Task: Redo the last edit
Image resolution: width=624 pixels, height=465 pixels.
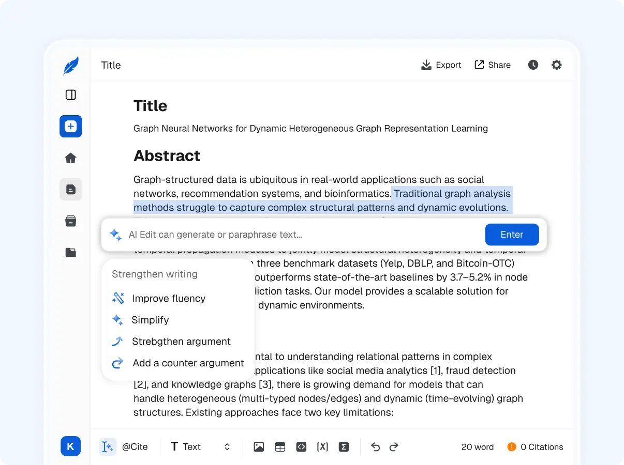Action: tap(394, 446)
